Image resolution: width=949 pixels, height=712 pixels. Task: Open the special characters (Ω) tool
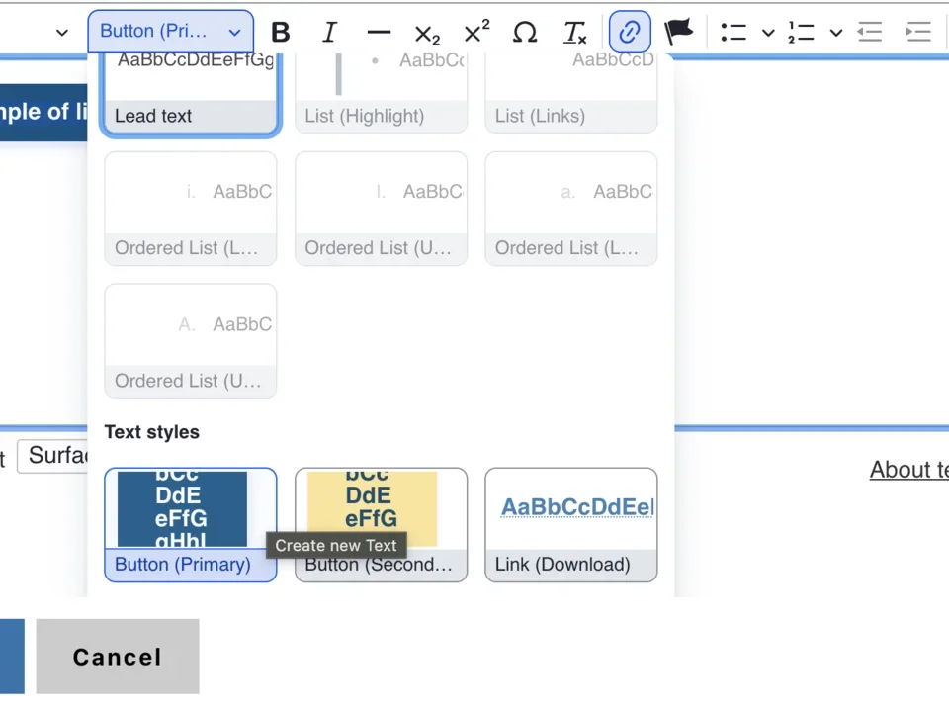525,32
